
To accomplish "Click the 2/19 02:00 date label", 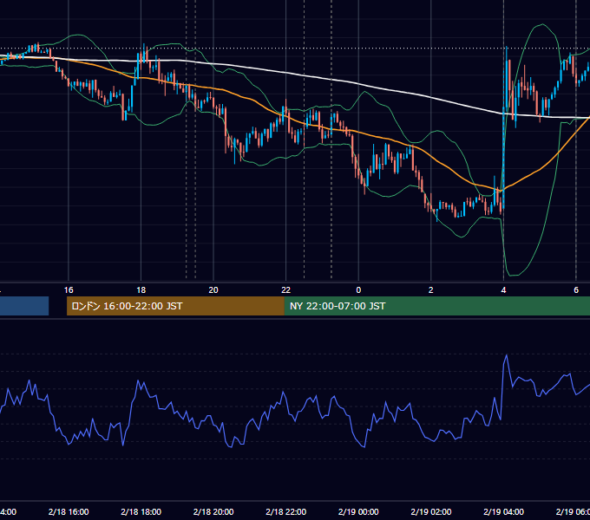I will 431,511.
